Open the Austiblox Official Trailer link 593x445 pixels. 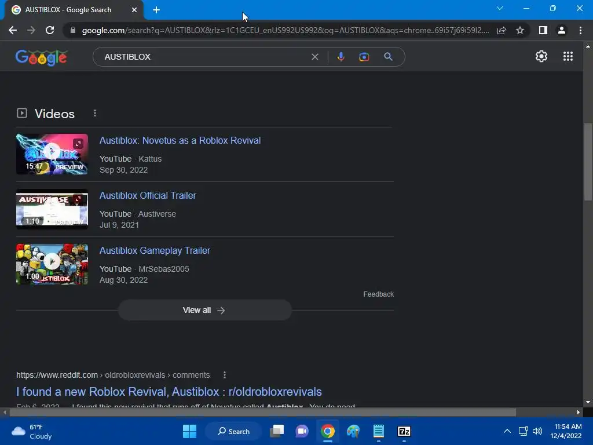(148, 196)
